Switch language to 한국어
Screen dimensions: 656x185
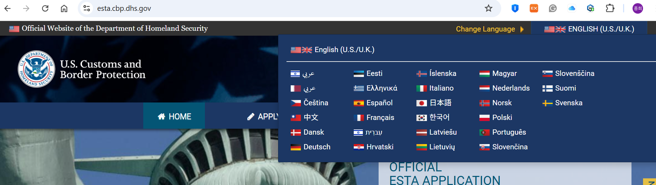point(433,118)
